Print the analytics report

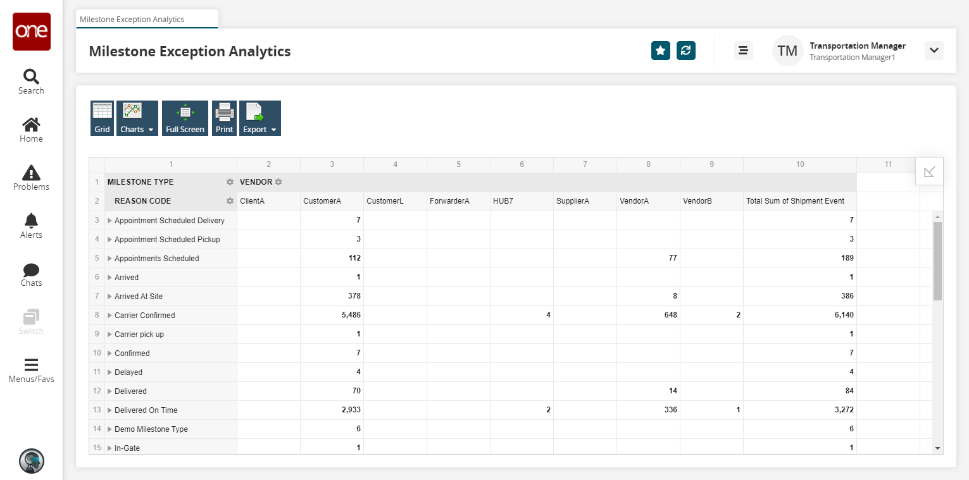pos(224,118)
